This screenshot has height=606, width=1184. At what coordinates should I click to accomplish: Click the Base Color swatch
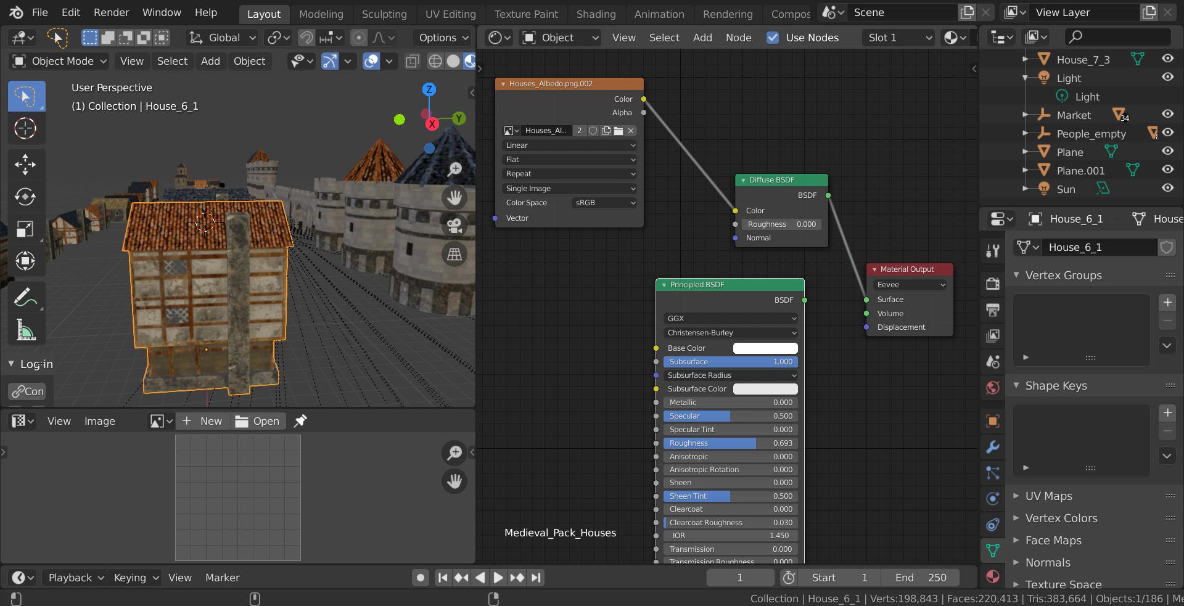[x=765, y=348]
